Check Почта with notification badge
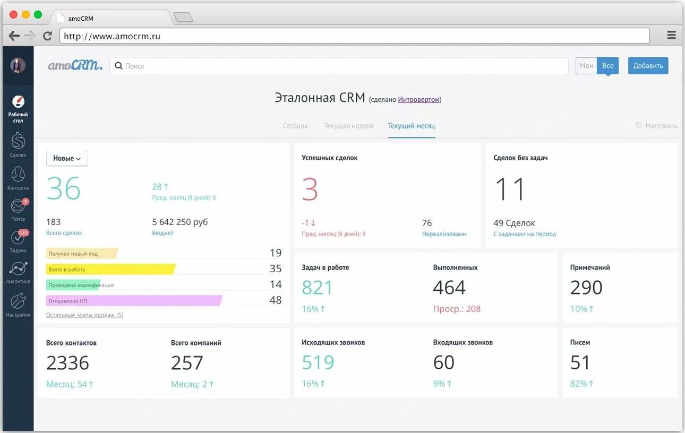 pos(18,207)
